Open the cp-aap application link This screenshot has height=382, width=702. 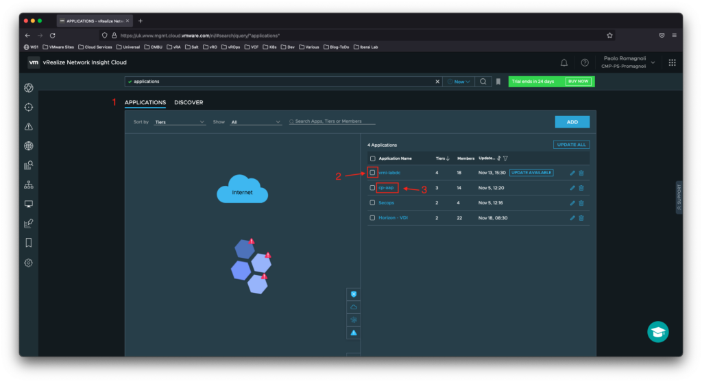[x=386, y=188]
